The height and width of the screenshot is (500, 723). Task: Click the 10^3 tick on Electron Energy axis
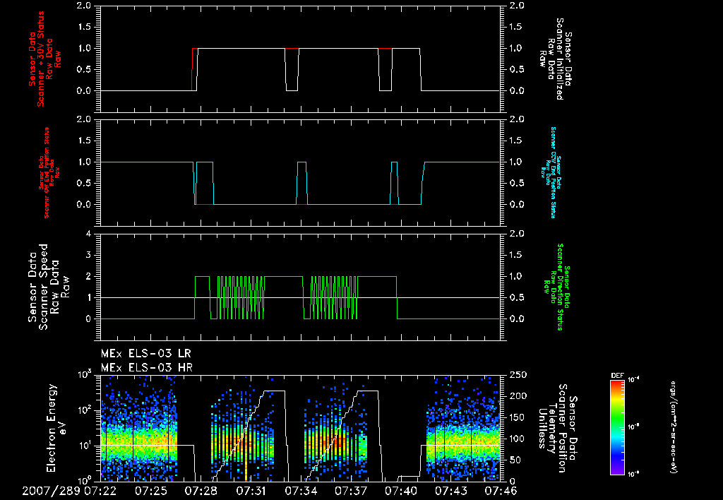tap(83, 374)
